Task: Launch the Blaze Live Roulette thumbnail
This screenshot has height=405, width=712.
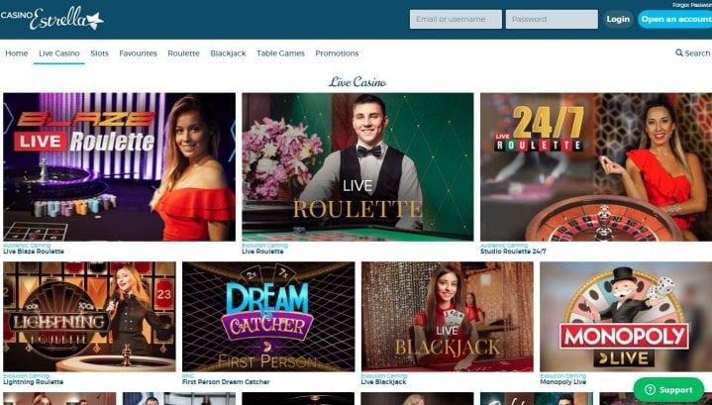Action: [x=120, y=166]
